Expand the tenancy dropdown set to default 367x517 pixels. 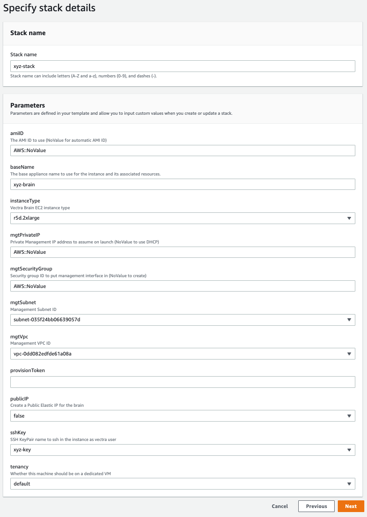[x=182, y=484]
